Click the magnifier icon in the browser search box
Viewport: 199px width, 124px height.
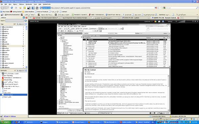coord(197,8)
